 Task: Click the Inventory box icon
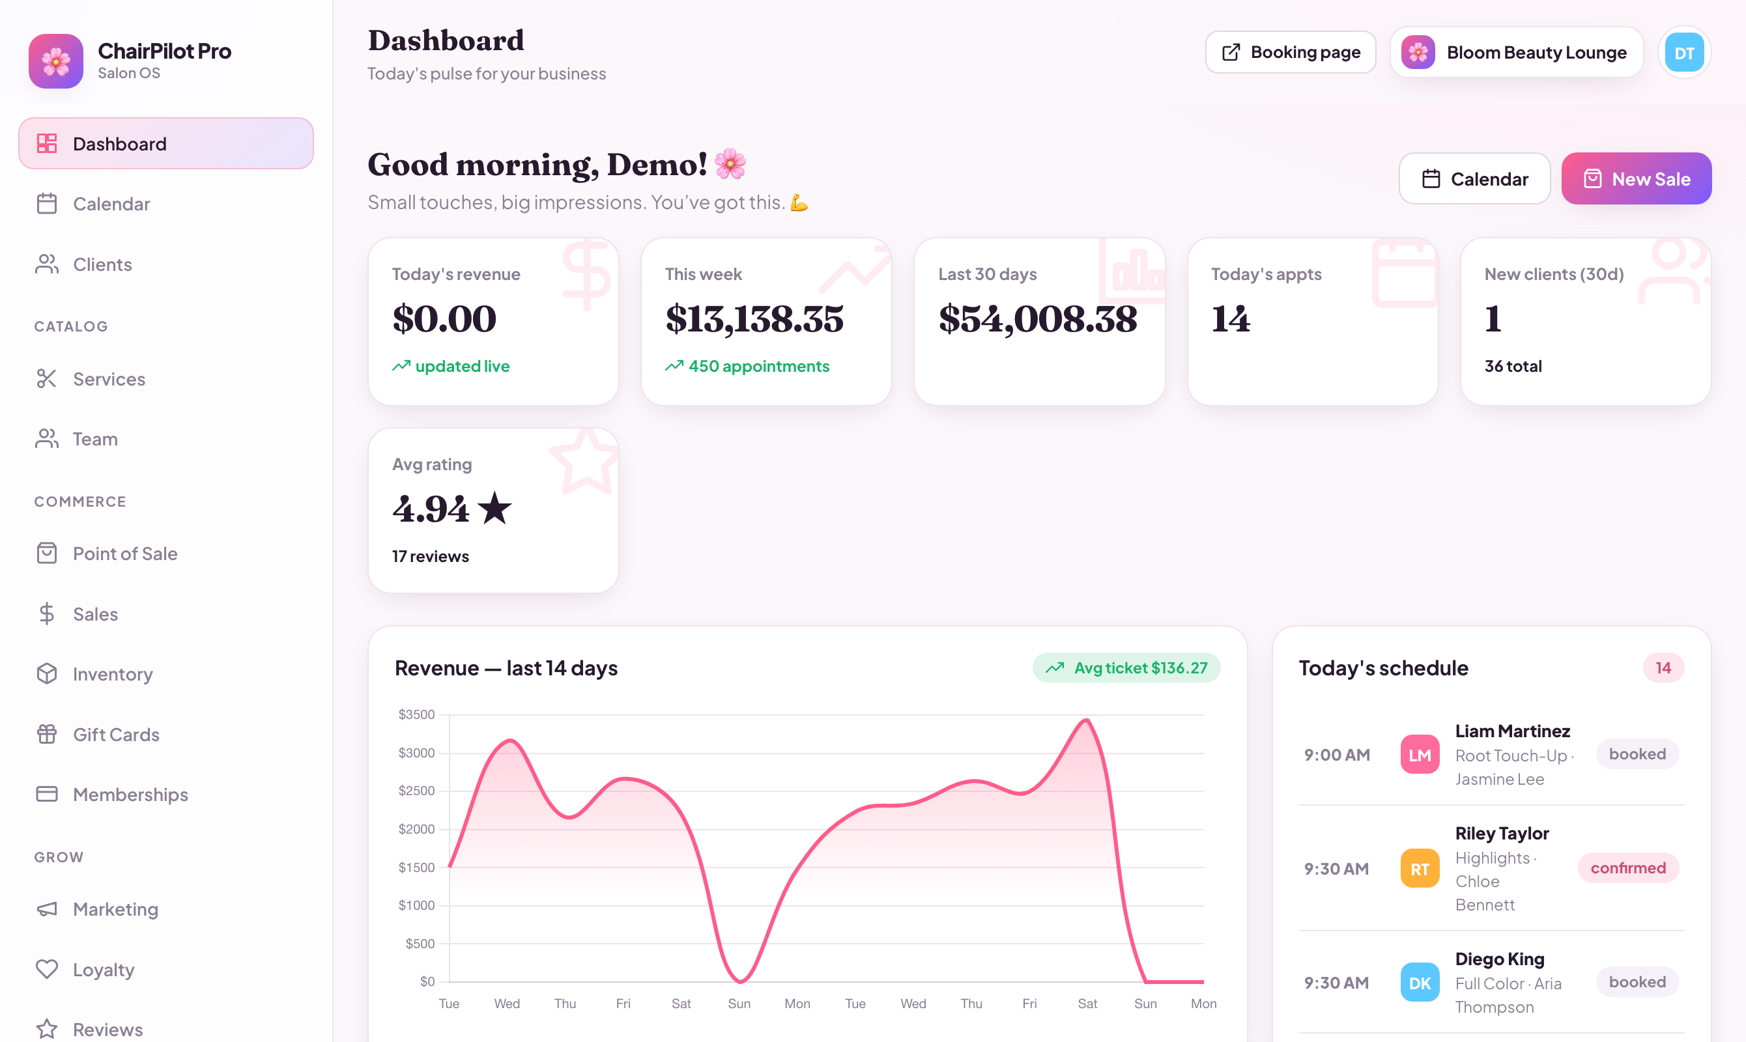pos(47,674)
